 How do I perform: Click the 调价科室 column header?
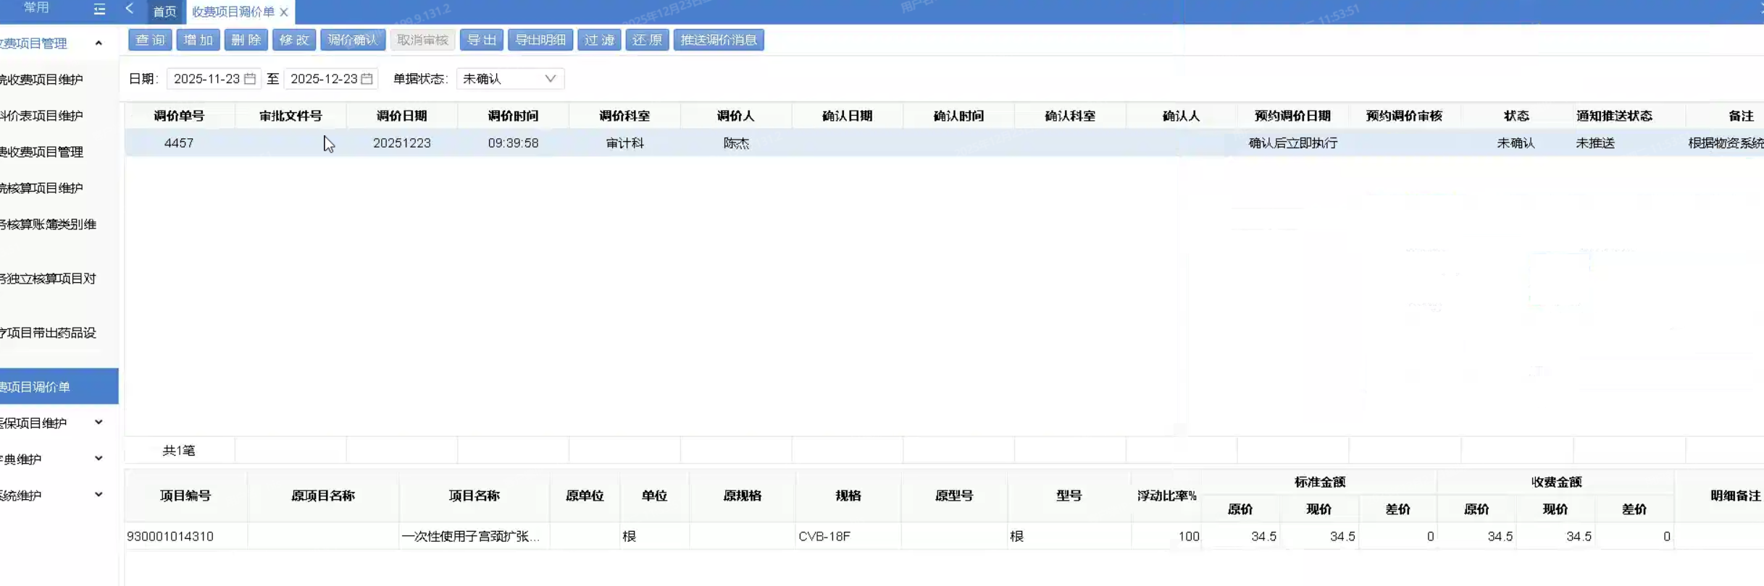coord(624,116)
